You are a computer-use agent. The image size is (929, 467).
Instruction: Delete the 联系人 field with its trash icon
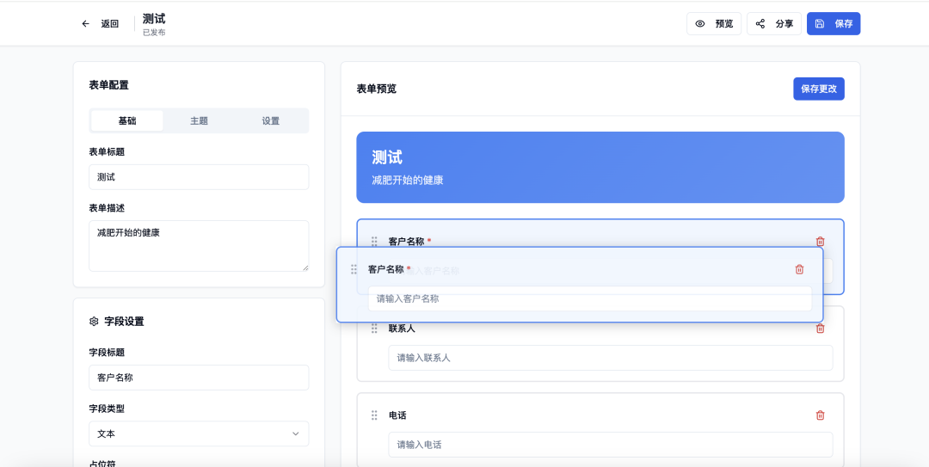(820, 329)
